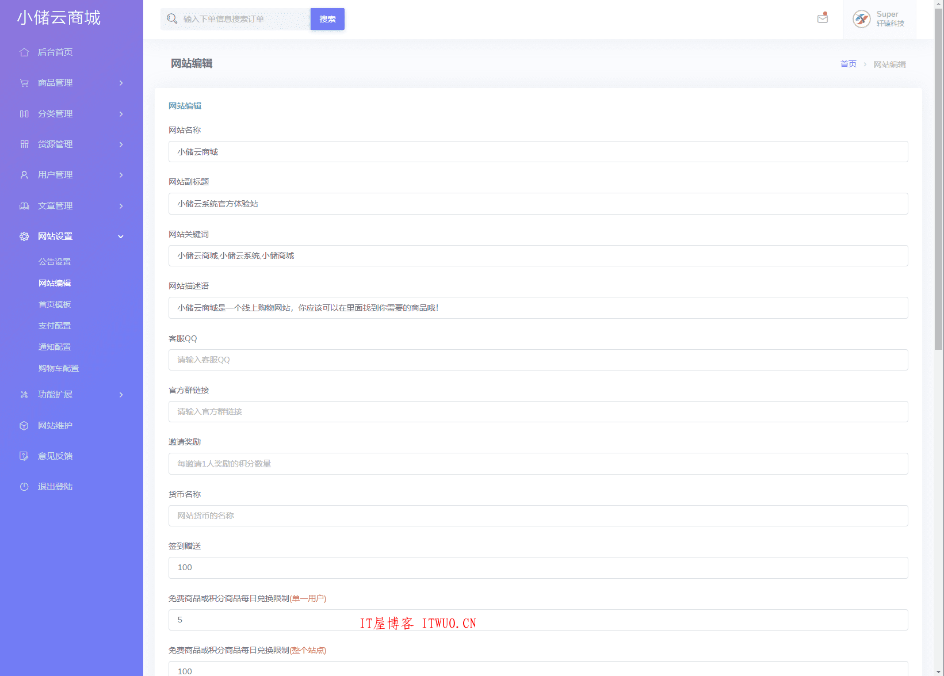Click the book icon for 文章管理
Viewport: 944px width, 676px height.
click(x=24, y=206)
